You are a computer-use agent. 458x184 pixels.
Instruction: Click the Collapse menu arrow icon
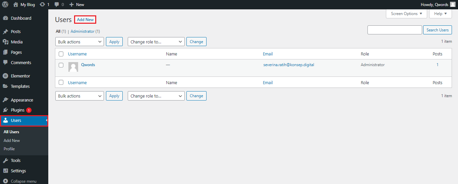pos(5,181)
